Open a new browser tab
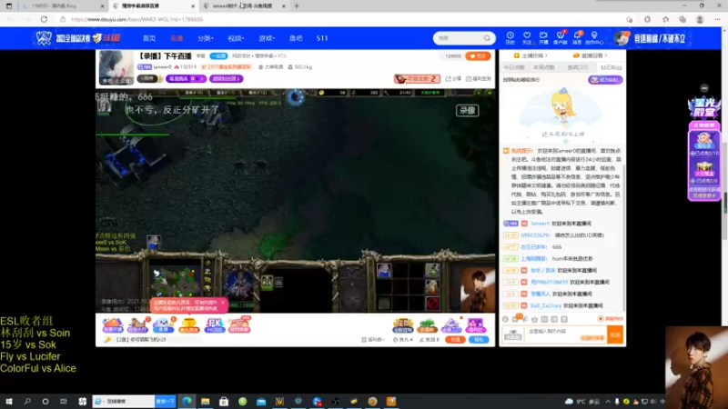 297,6
